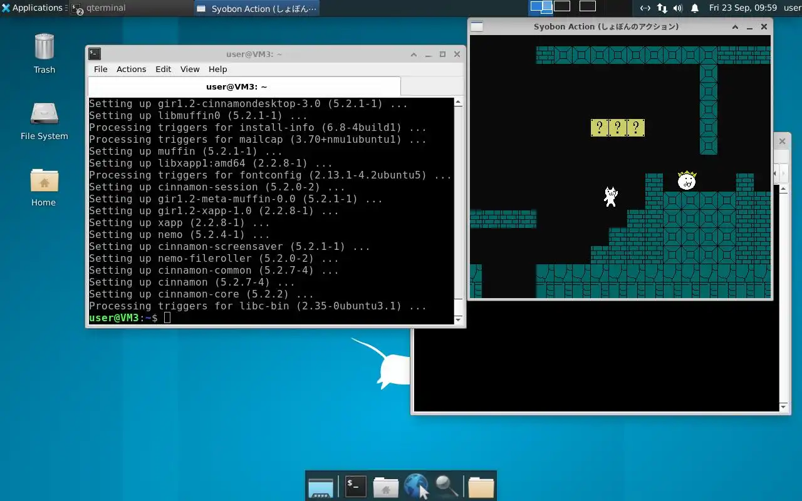
Task: Shade the Syobon Action window with up-arrow
Action: coord(736,27)
